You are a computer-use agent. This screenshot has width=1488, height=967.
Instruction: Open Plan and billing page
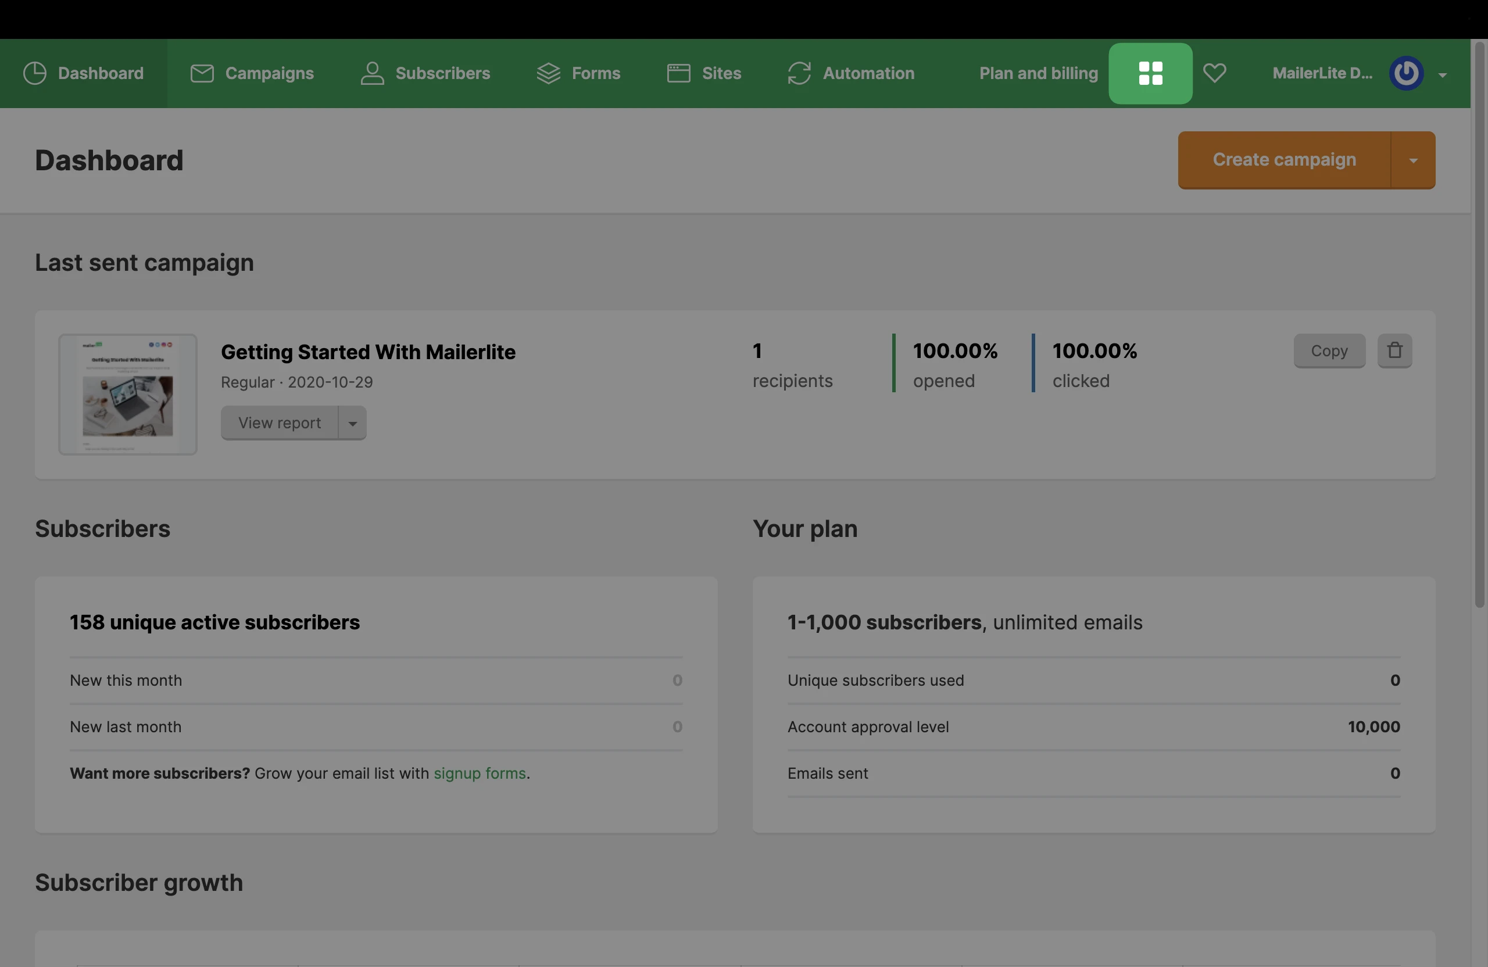click(x=1039, y=73)
